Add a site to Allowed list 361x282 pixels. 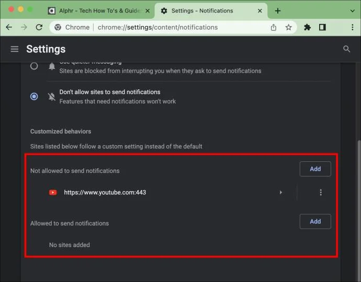coord(315,221)
